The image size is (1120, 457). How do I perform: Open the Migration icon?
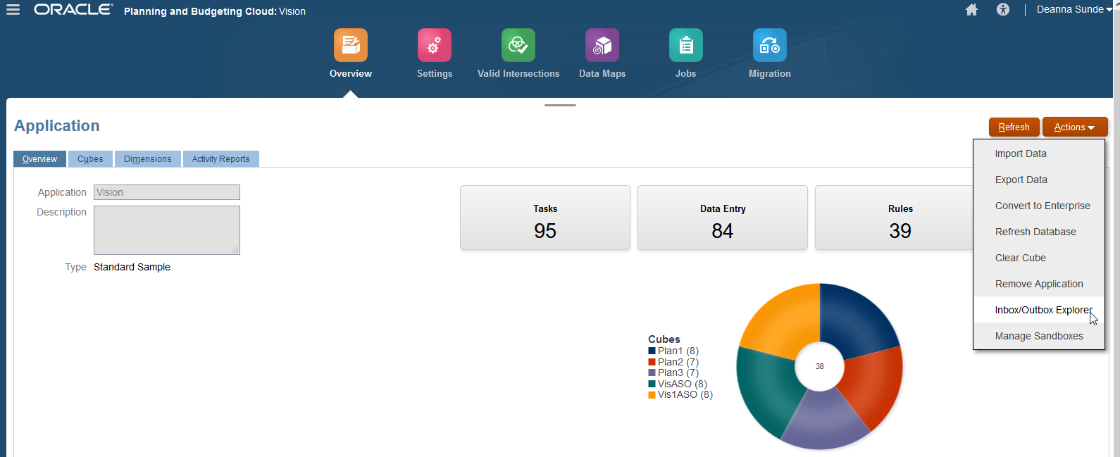click(770, 45)
